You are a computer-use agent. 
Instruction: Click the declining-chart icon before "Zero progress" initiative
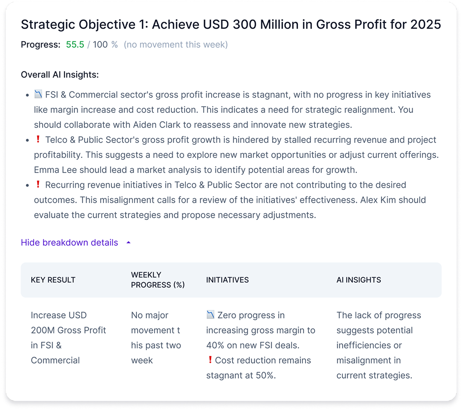(210, 315)
